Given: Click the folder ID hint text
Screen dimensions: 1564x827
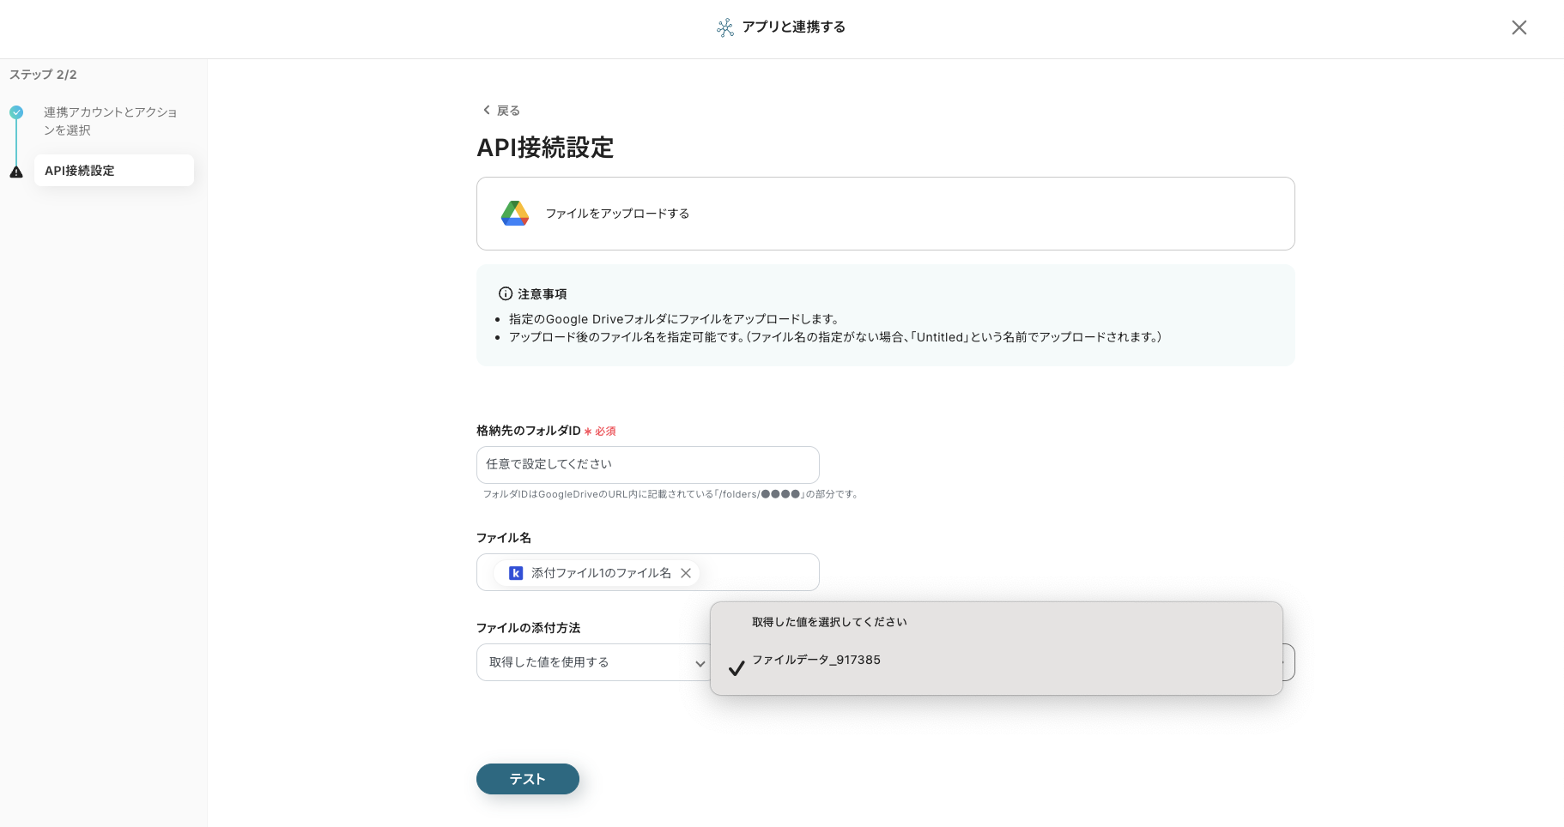Looking at the screenshot, I should [670, 494].
